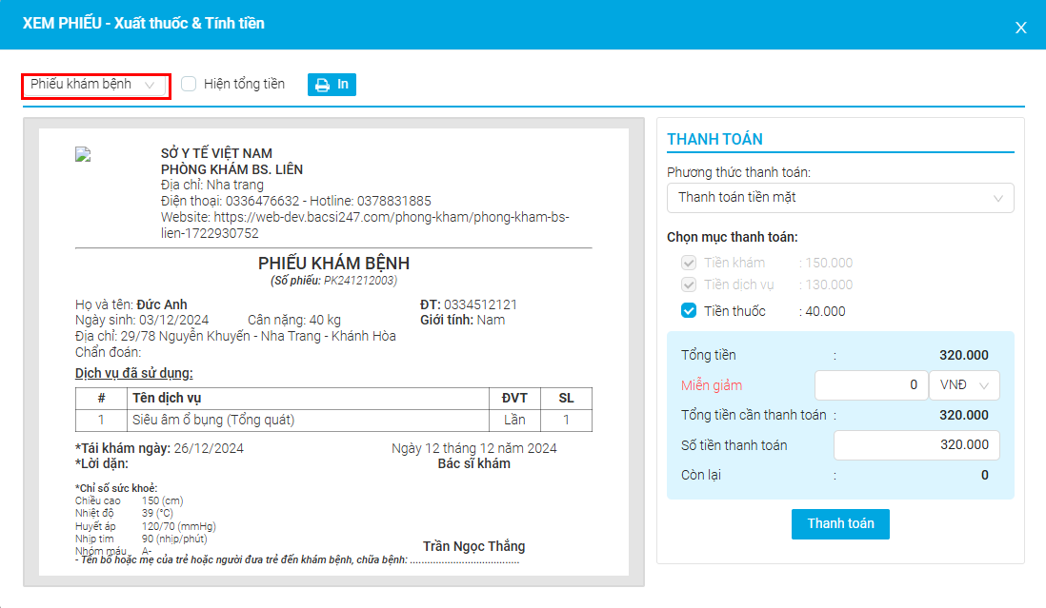Close the Xem phiếu dialog
Image resolution: width=1046 pixels, height=608 pixels.
point(1020,28)
